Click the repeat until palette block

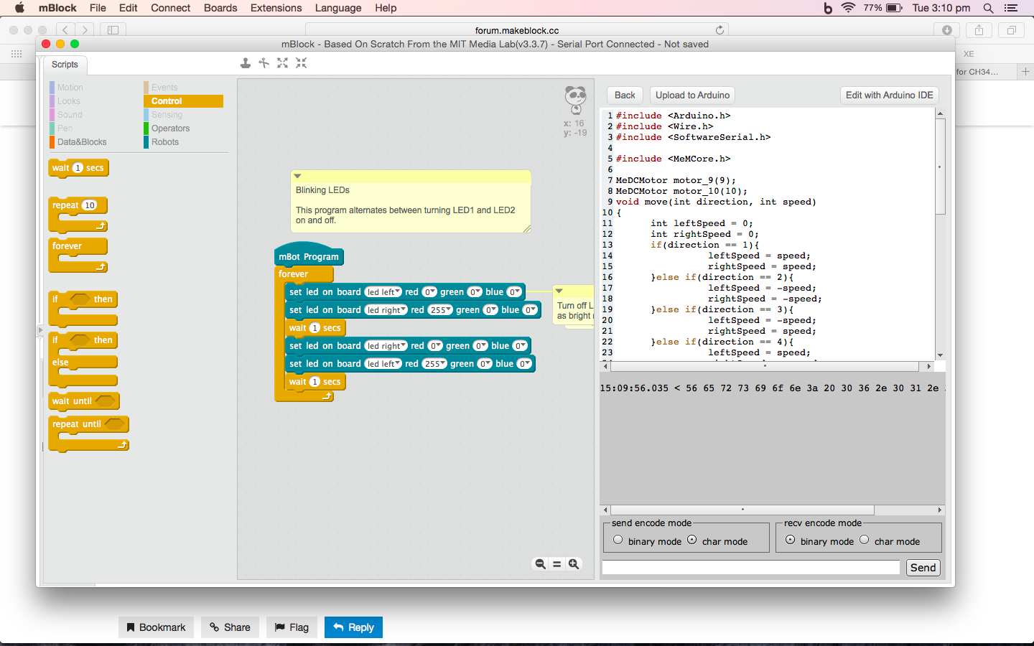(88, 433)
